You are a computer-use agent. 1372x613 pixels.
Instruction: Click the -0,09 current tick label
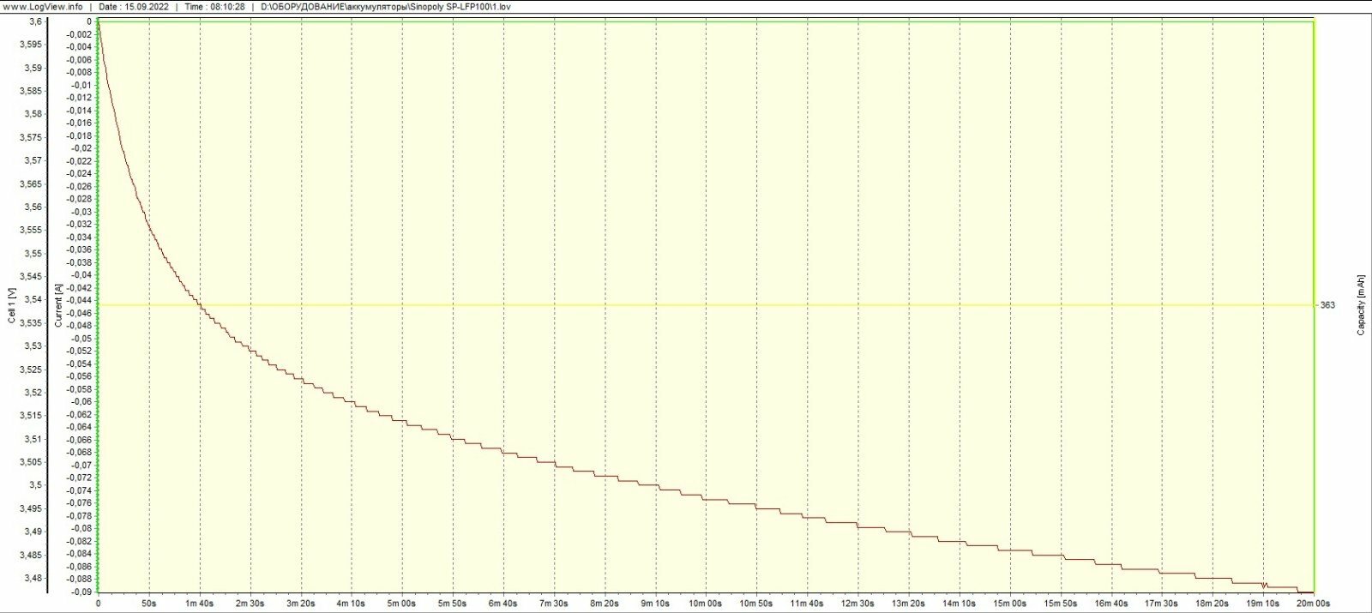pyautogui.click(x=81, y=592)
